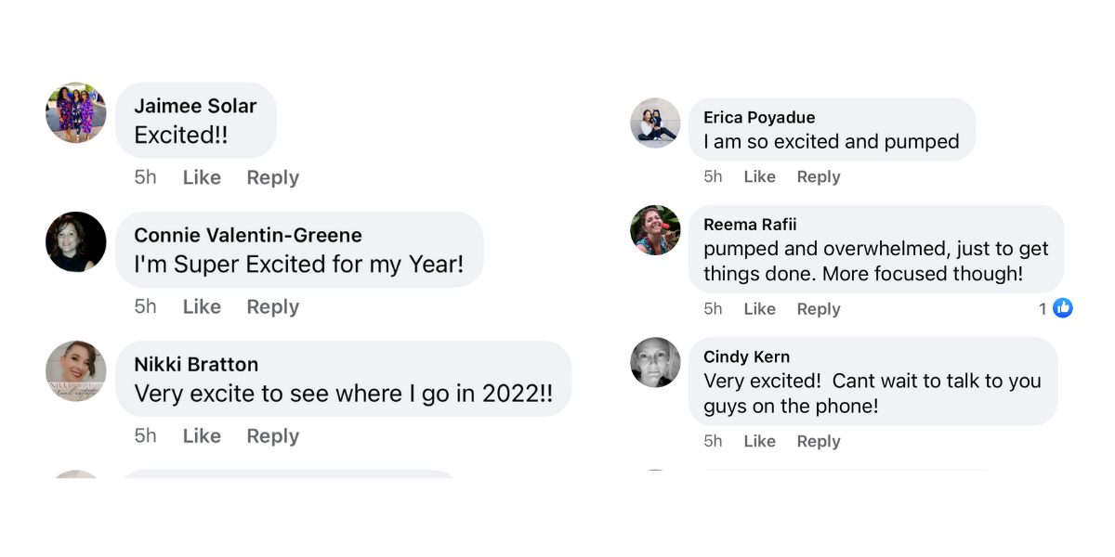Open the Reema Rafii name link
Viewport: 1115px width, 557px height.
point(750,225)
